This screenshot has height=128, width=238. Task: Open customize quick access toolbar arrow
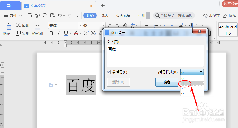pyautogui.click(x=77, y=16)
